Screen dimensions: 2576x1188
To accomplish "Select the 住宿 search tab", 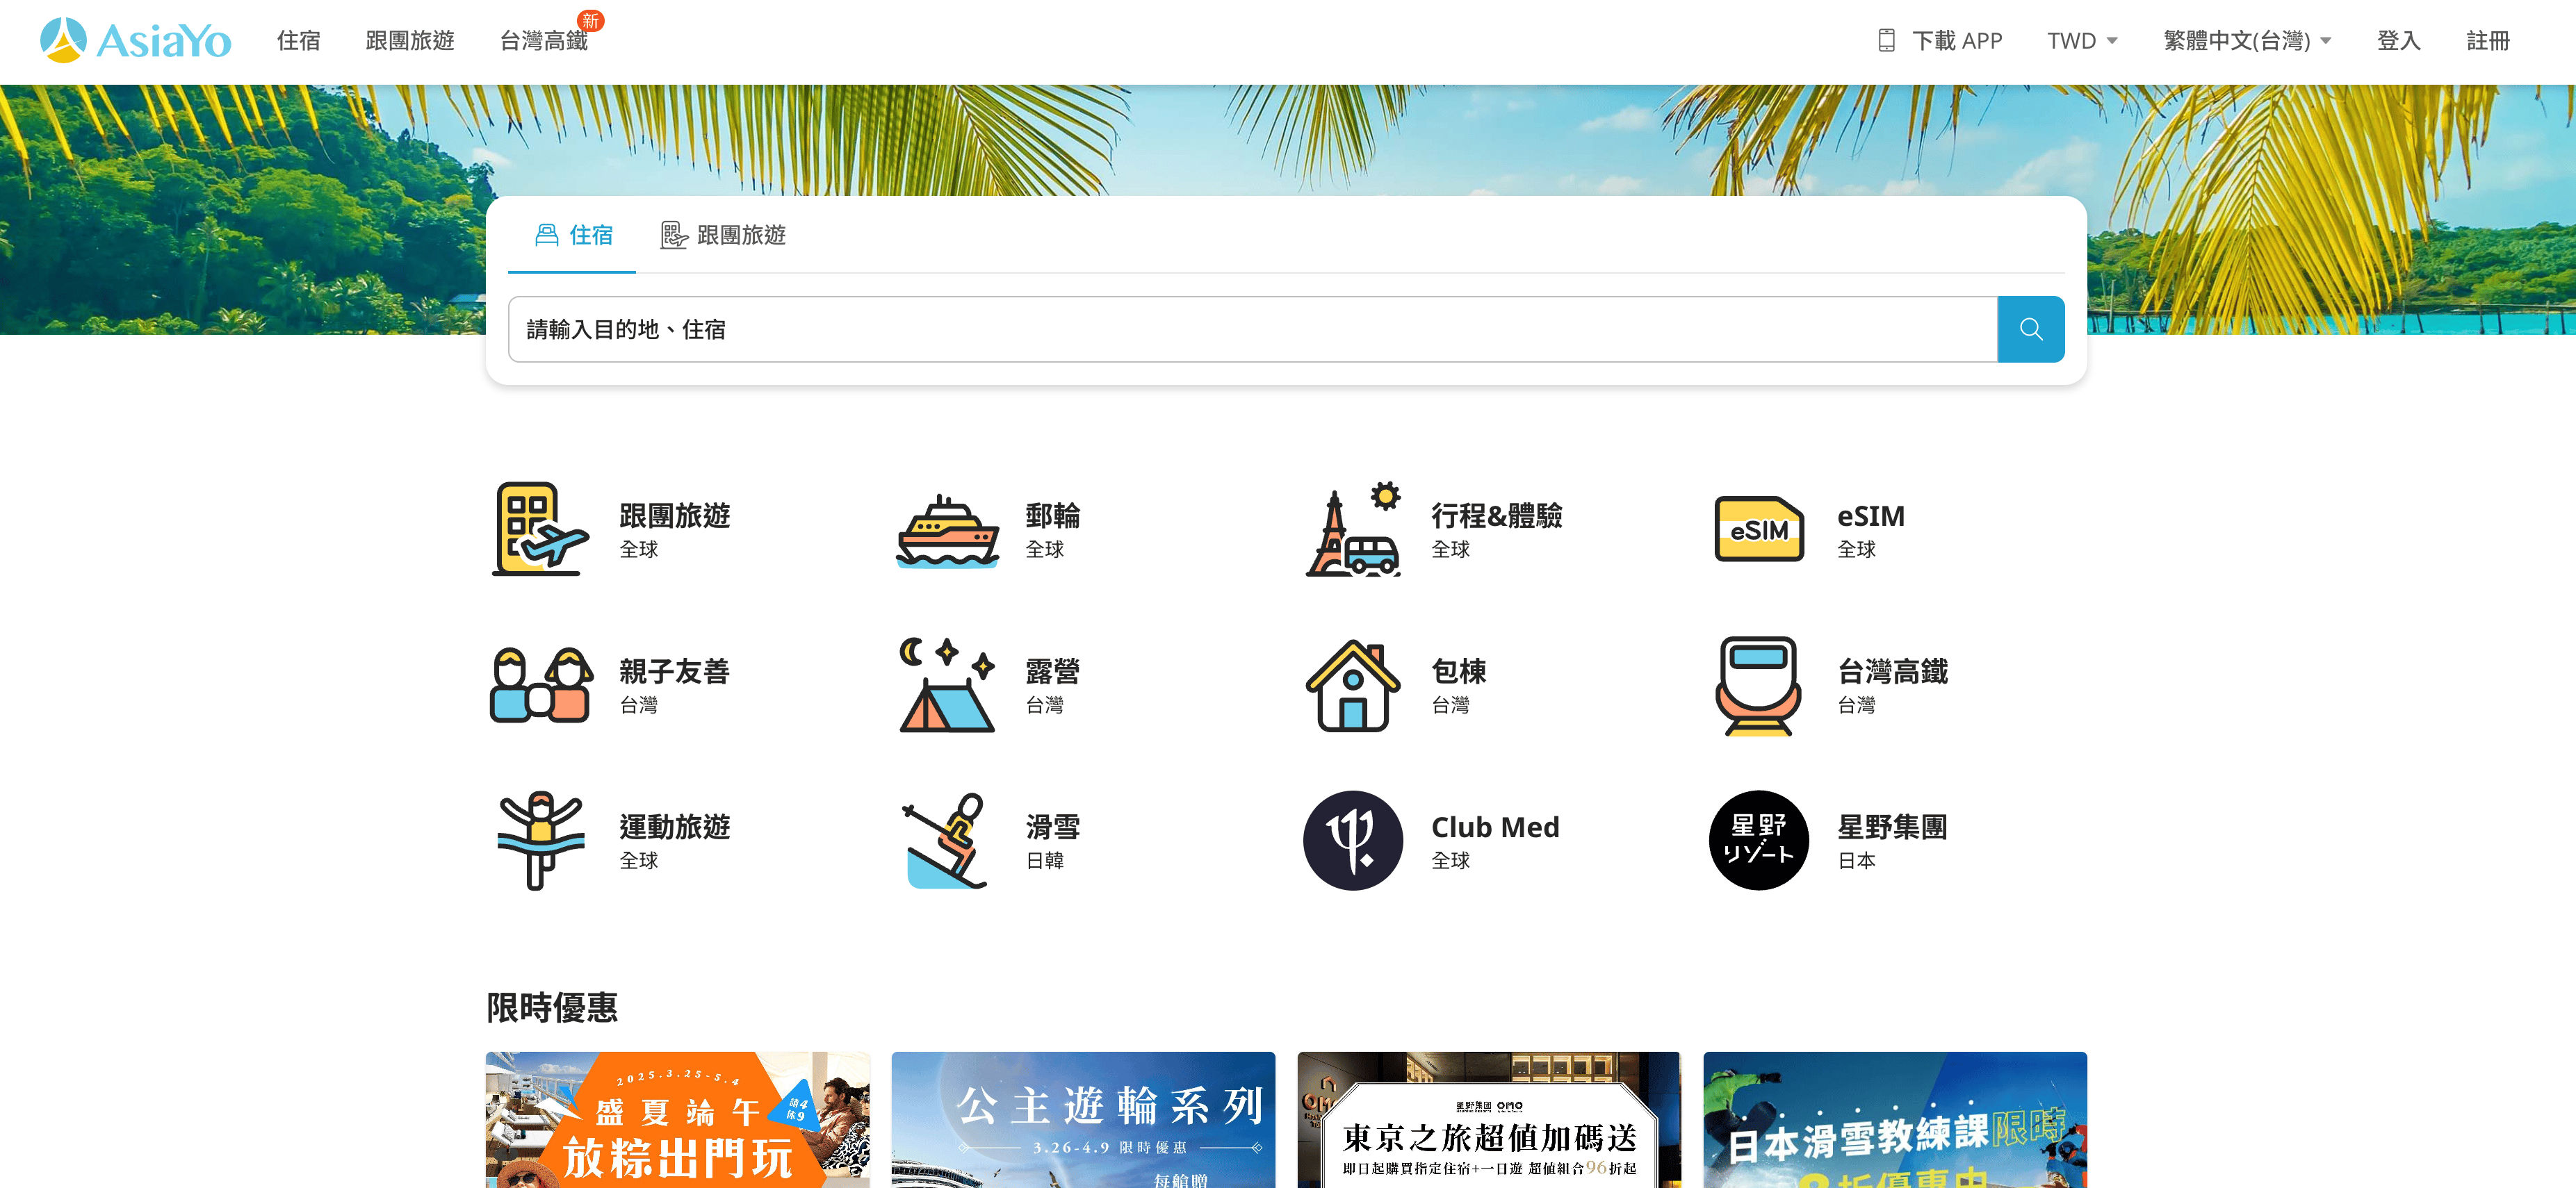I will tap(573, 235).
